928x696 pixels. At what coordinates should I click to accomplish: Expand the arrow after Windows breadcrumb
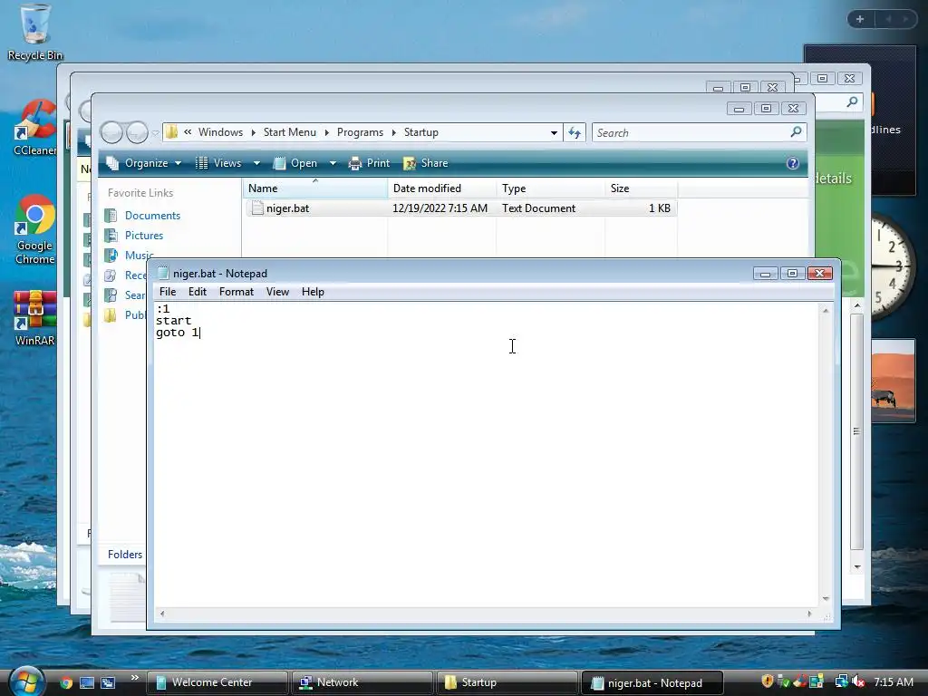point(254,132)
